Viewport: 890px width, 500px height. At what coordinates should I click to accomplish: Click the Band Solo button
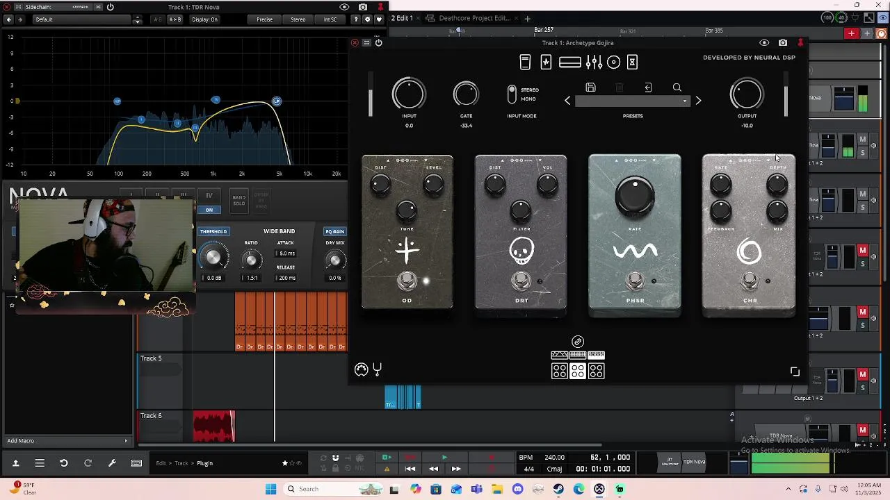[238, 200]
